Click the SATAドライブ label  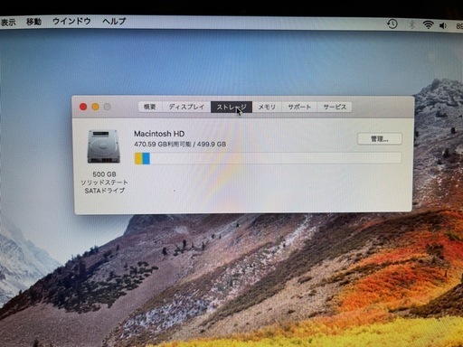(x=105, y=191)
